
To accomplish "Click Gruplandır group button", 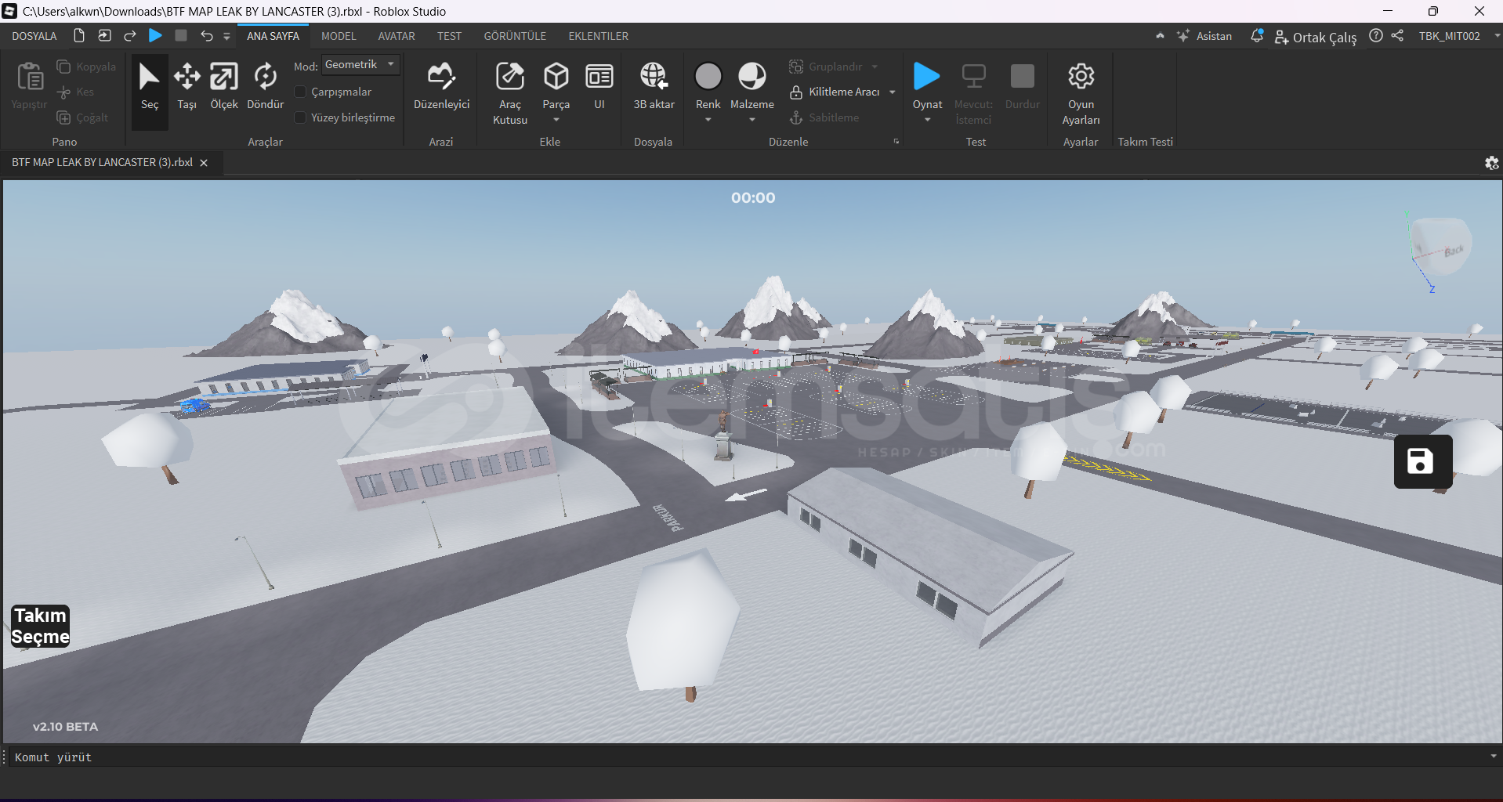I will [826, 67].
